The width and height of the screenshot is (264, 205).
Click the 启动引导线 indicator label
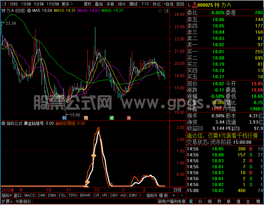tap(70, 123)
